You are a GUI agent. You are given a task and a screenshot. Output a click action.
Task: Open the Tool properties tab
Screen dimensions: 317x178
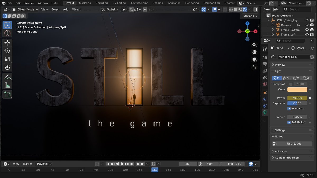(265, 49)
